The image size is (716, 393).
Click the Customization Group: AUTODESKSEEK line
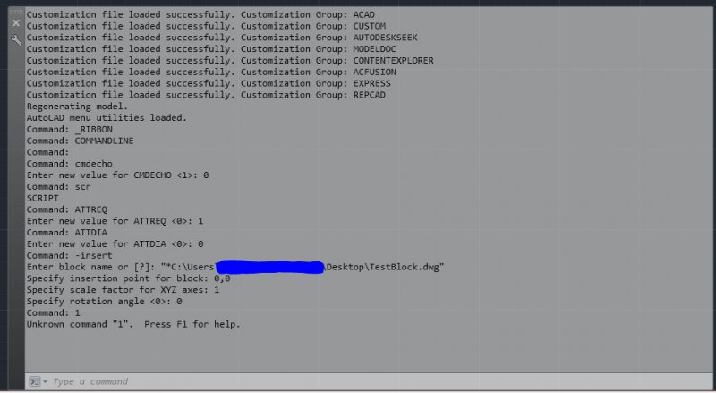(x=222, y=38)
